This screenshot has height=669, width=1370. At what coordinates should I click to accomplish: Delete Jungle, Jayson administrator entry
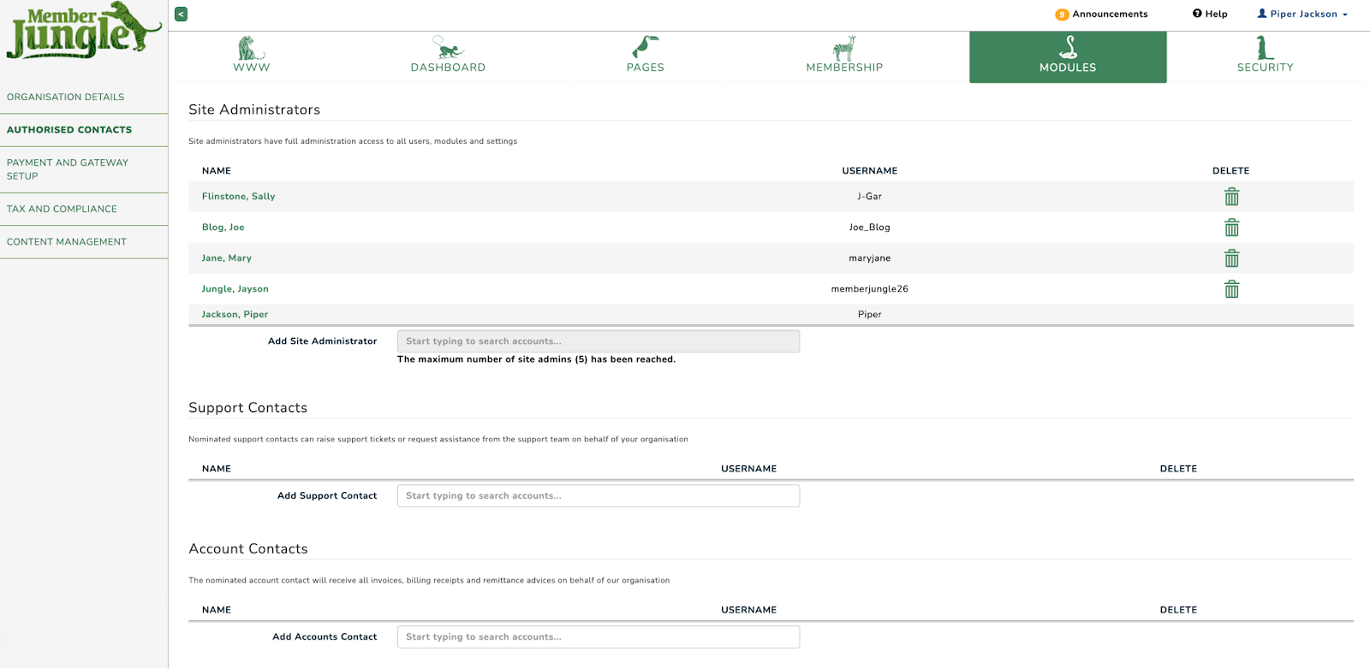1231,289
